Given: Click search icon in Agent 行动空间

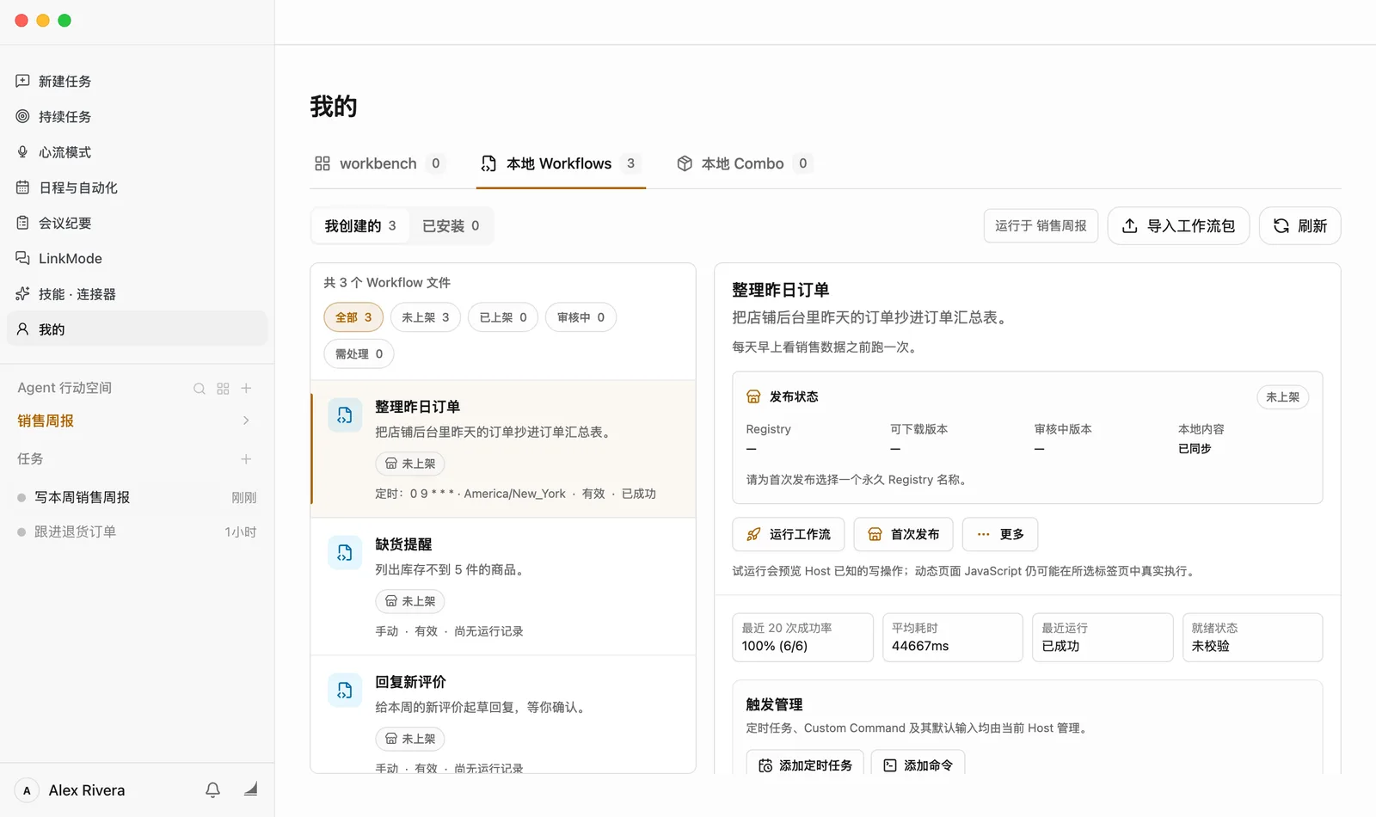Looking at the screenshot, I should (200, 389).
